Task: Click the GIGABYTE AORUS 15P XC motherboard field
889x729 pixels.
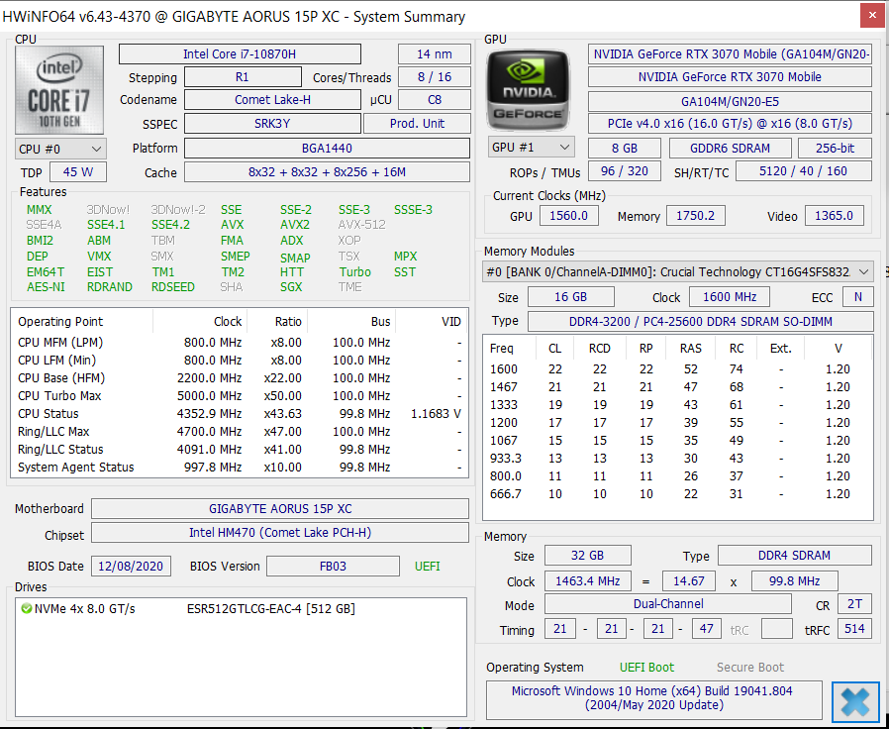Action: [x=280, y=509]
